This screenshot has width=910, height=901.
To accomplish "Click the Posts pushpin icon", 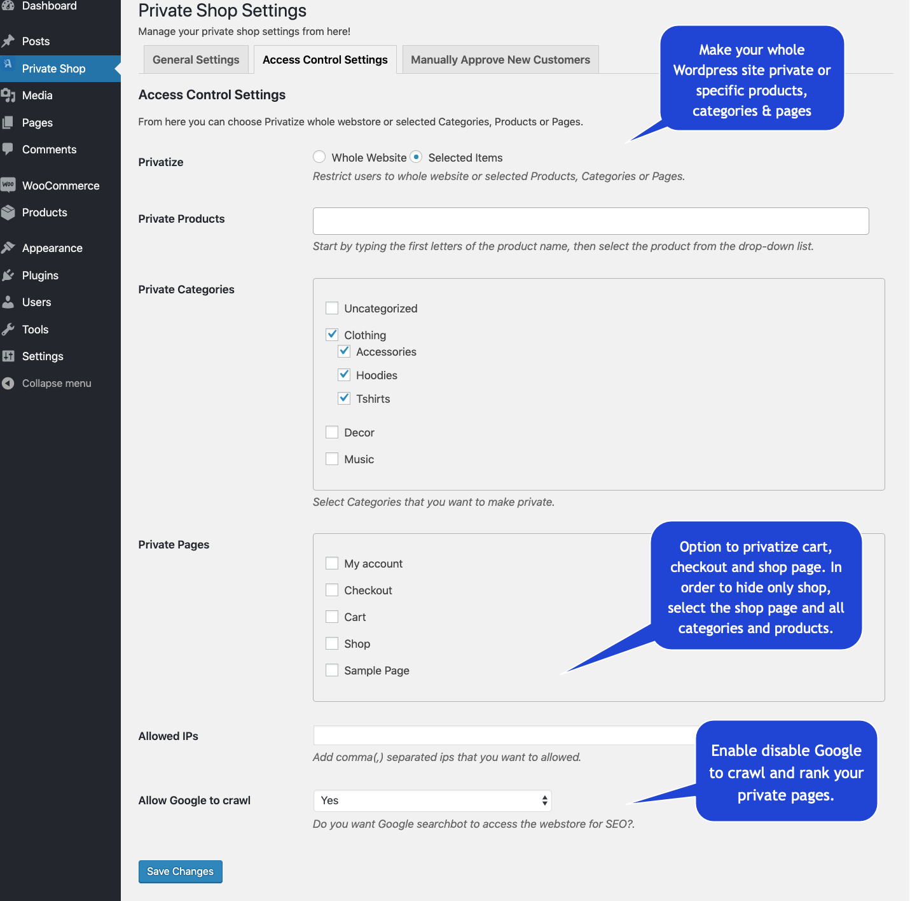I will pyautogui.click(x=10, y=41).
